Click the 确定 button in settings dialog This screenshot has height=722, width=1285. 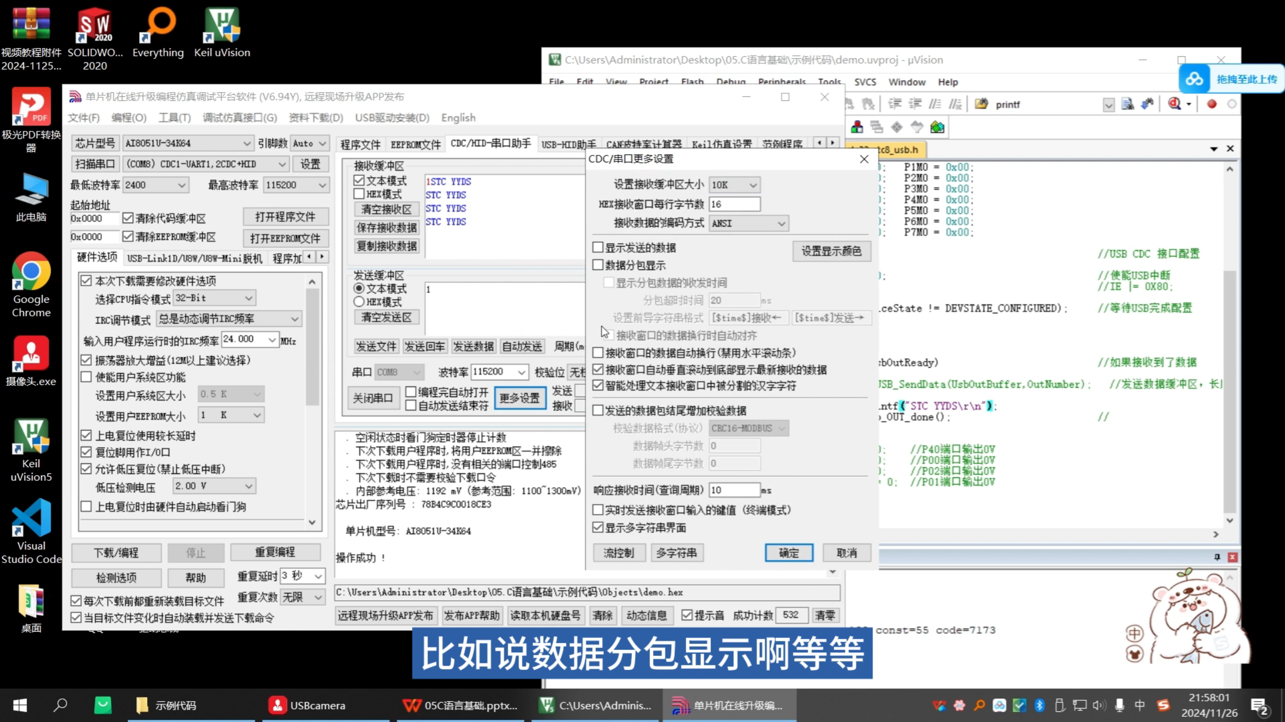coord(789,553)
